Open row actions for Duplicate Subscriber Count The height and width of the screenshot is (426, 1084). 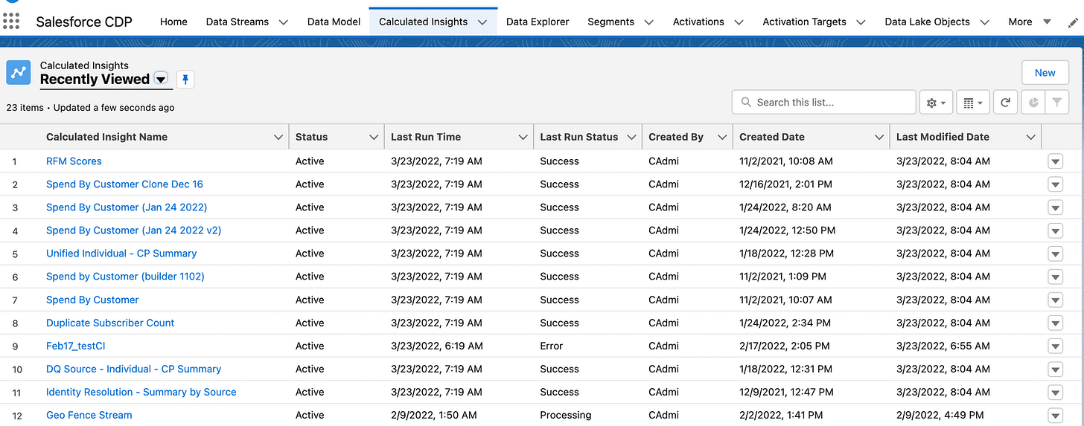(1055, 323)
